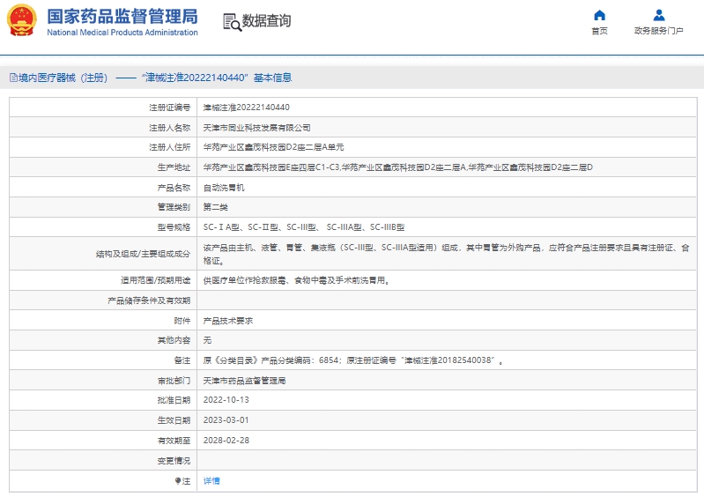This screenshot has height=497, width=704.
Task: Select the 境内医疗器械（注册）header text
Action: (63, 78)
